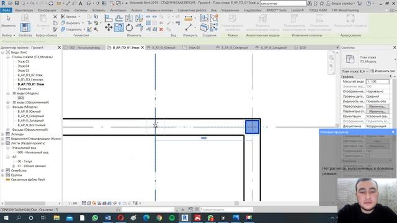
Task: Collapse the Views (Виды) tree node
Action: (2, 52)
